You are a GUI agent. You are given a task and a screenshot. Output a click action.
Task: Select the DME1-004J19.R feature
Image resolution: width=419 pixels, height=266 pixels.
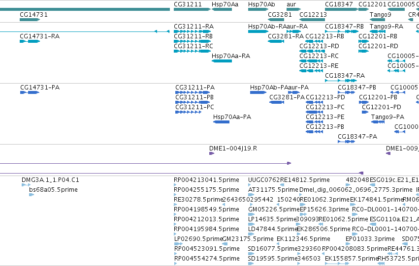click(x=212, y=153)
